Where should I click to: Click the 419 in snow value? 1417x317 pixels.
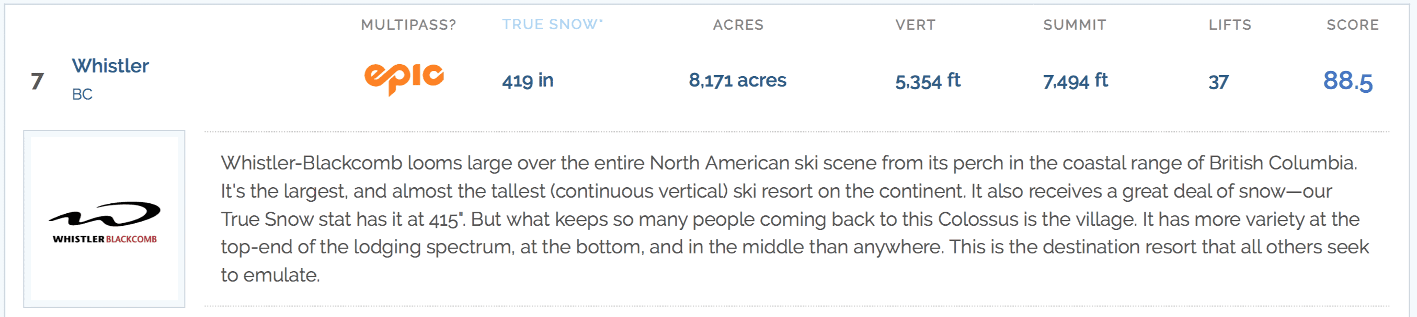(528, 81)
